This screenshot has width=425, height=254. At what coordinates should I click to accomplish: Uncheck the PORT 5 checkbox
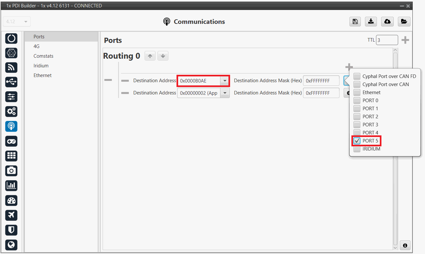[x=357, y=141]
